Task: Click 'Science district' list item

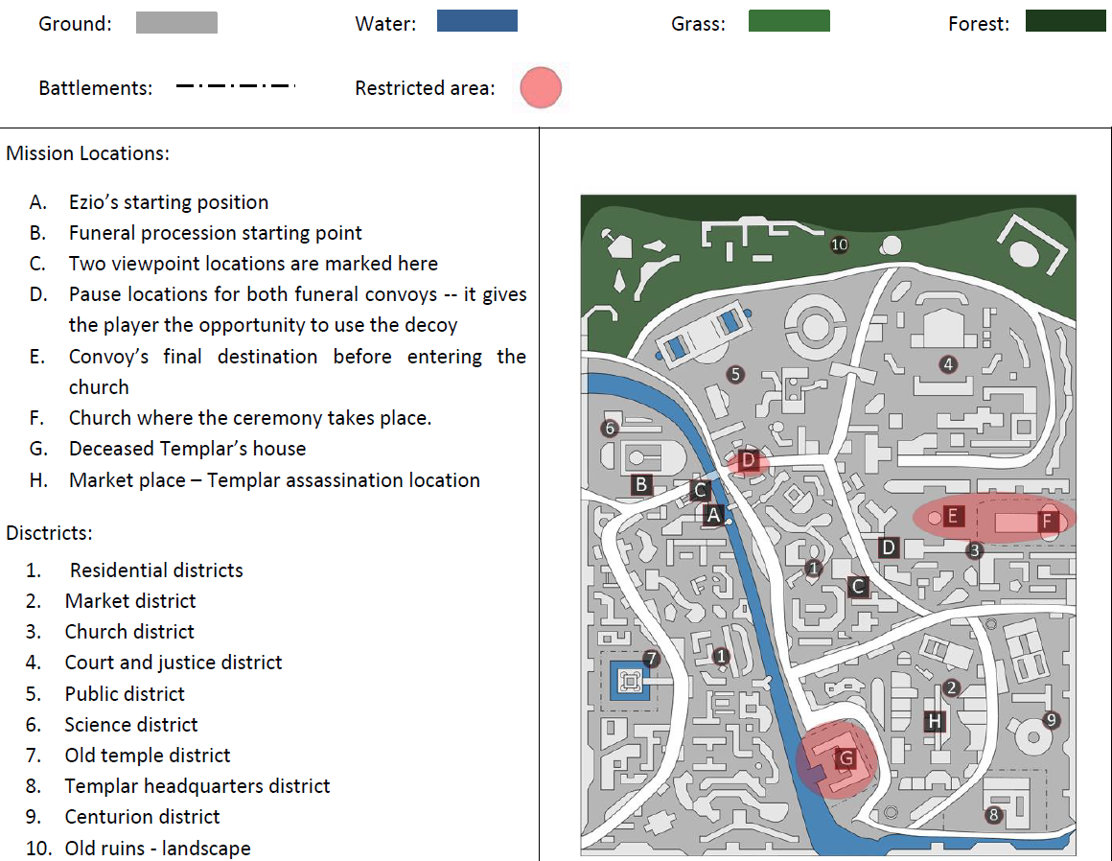Action: click(131, 724)
